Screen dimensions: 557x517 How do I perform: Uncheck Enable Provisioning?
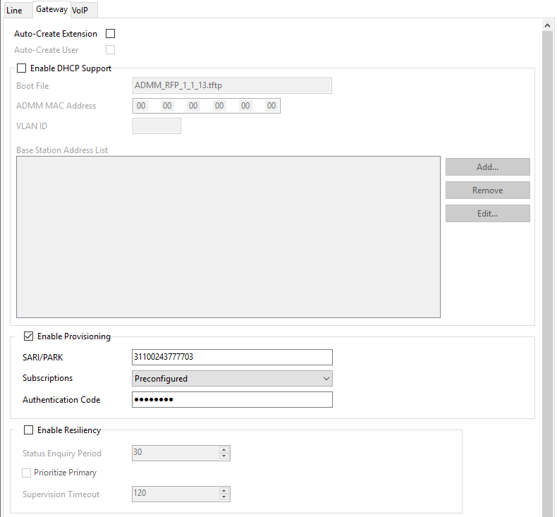(28, 336)
